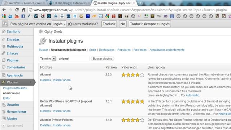This screenshot has height=130, width=231.
Task: Toggle the Plugins menu arrow in sidebar
Action: [31, 82]
